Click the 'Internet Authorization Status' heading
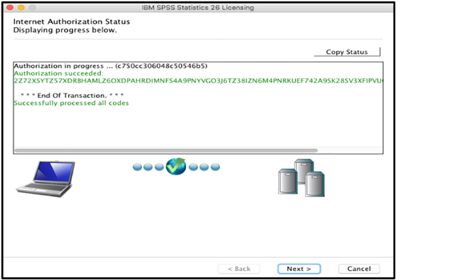The height and width of the screenshot is (280, 476). (71, 22)
